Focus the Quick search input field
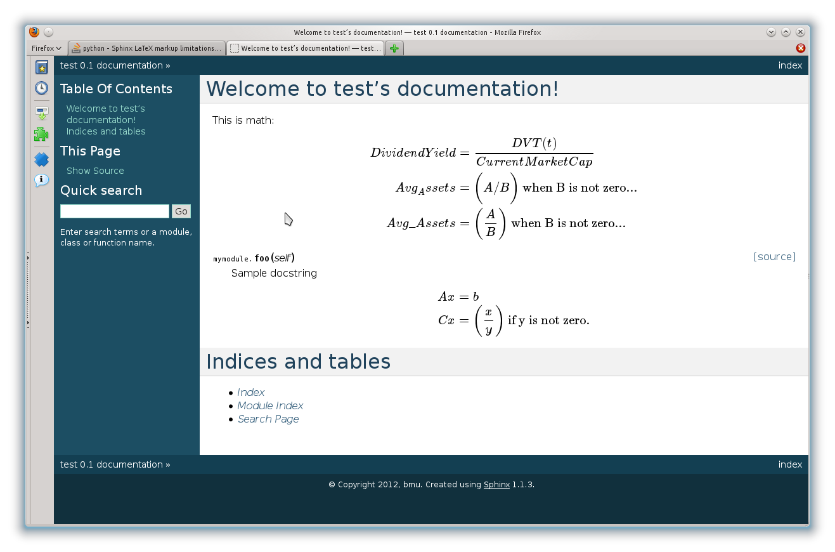This screenshot has height=552, width=835. click(x=115, y=211)
